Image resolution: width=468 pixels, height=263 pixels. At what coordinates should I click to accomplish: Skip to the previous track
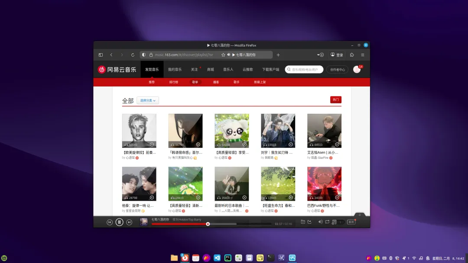(110, 222)
